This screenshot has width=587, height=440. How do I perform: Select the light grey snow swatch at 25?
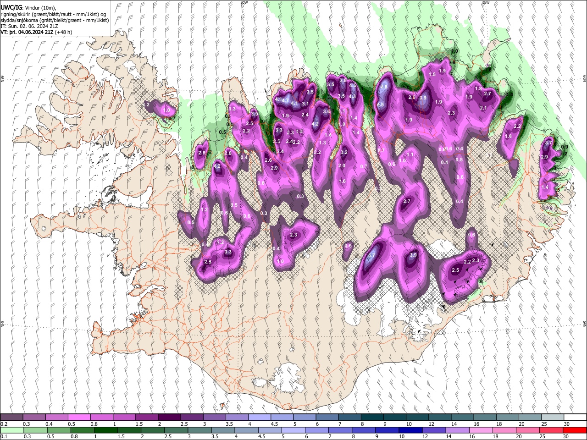pos(553,418)
